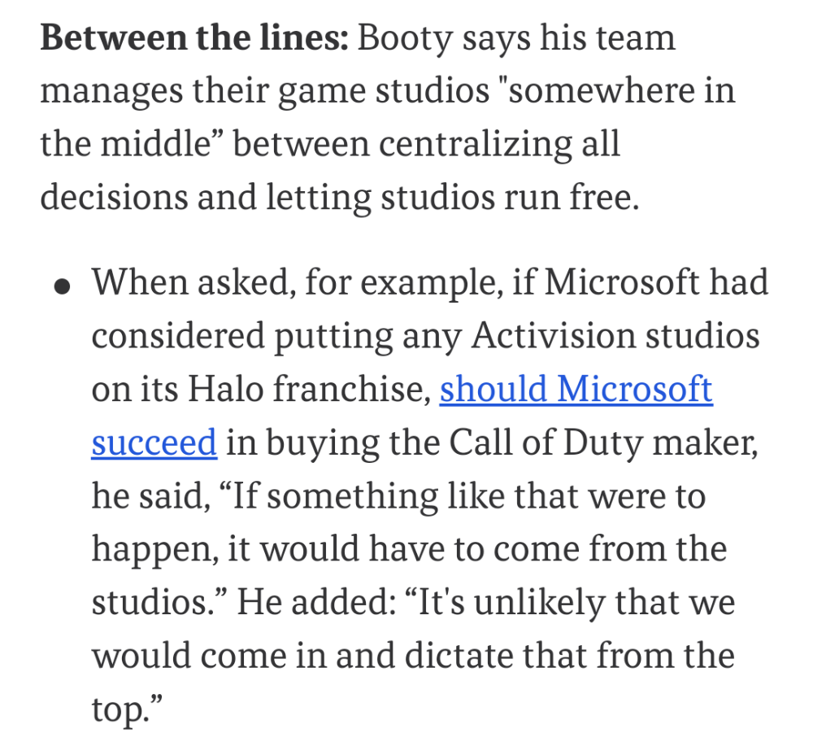Open the "should Microsoft" hyperlink text
This screenshot has width=813, height=755.
click(576, 389)
